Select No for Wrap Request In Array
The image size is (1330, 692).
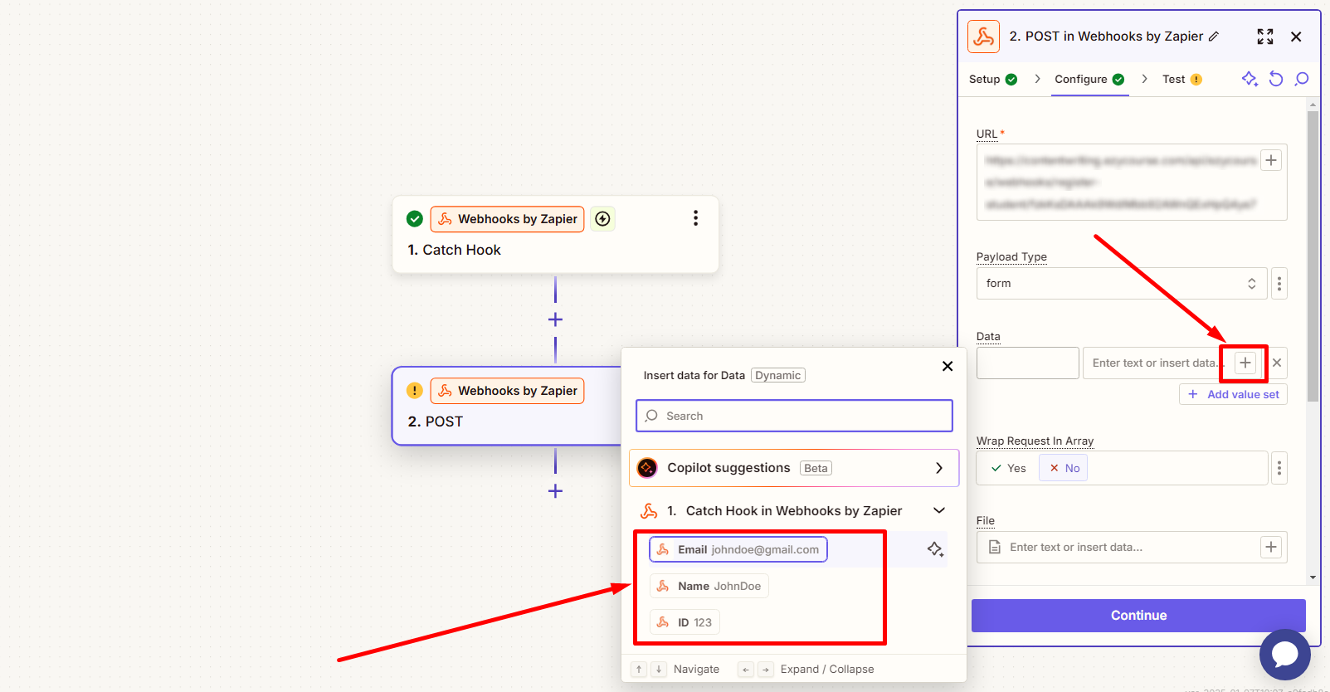[1064, 468]
